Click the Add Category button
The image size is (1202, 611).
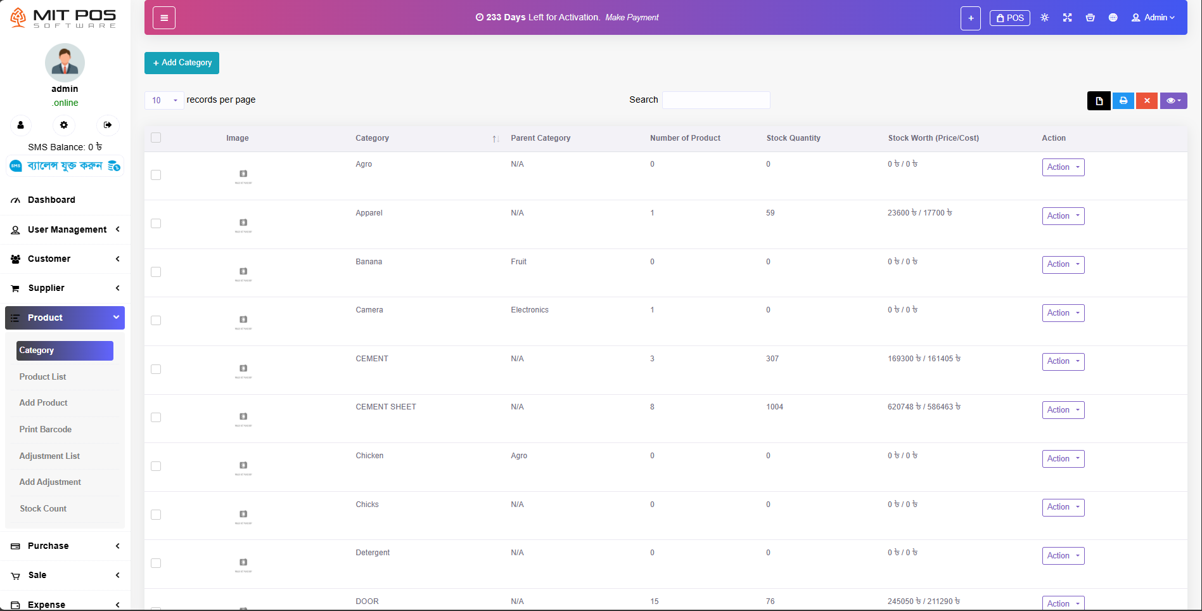182,63
